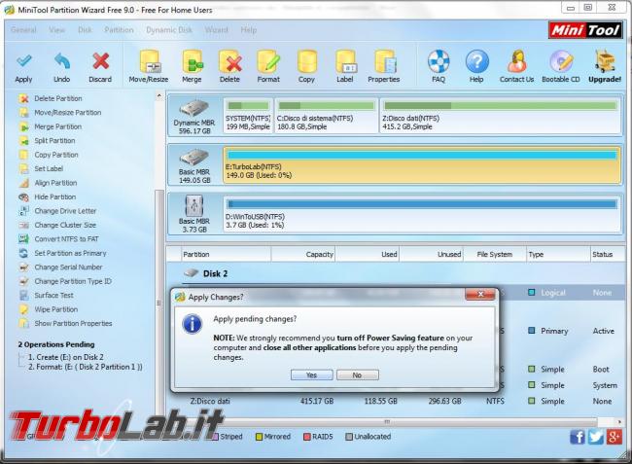Select the E:TurboLab(NTFS) partition block
632x464 pixels.
tap(422, 165)
